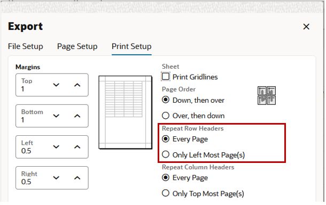This screenshot has height=205, width=326.
Task: Decrease the Bottom margin value
Action: coord(56,116)
